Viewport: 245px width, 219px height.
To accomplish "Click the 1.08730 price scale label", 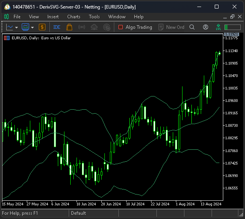I will (x=231, y=125).
